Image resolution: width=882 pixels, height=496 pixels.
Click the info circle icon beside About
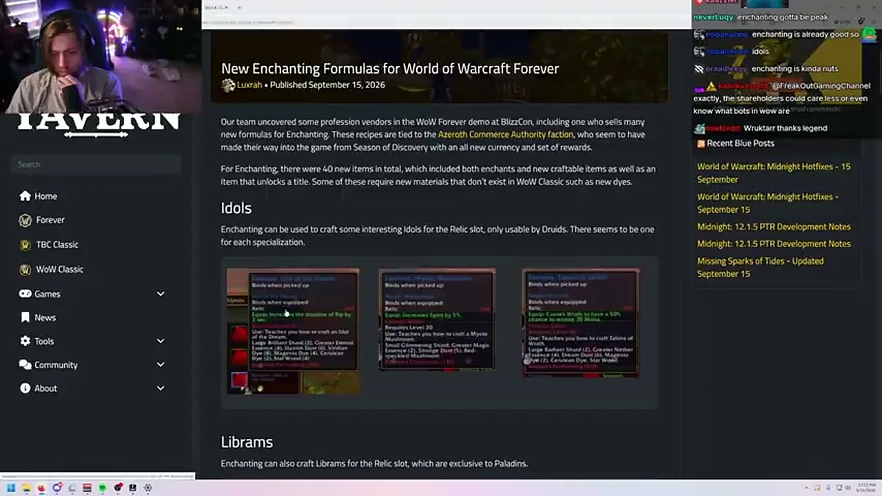[x=25, y=389]
